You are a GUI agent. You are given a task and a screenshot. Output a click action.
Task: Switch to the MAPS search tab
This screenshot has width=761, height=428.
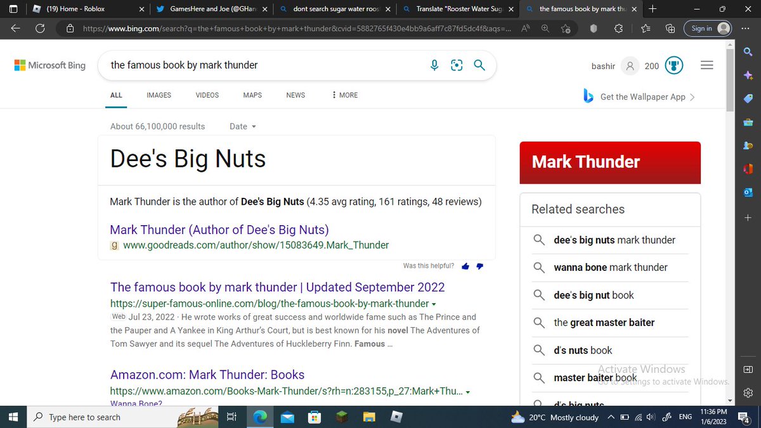tap(252, 95)
